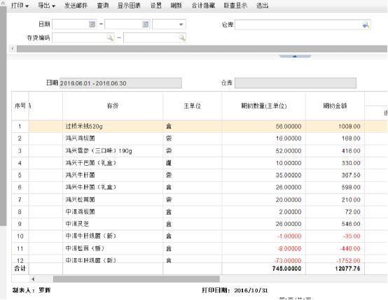The height and width of the screenshot is (300, 388).
Task: Click the total amount 12077.76
Action: (347, 269)
